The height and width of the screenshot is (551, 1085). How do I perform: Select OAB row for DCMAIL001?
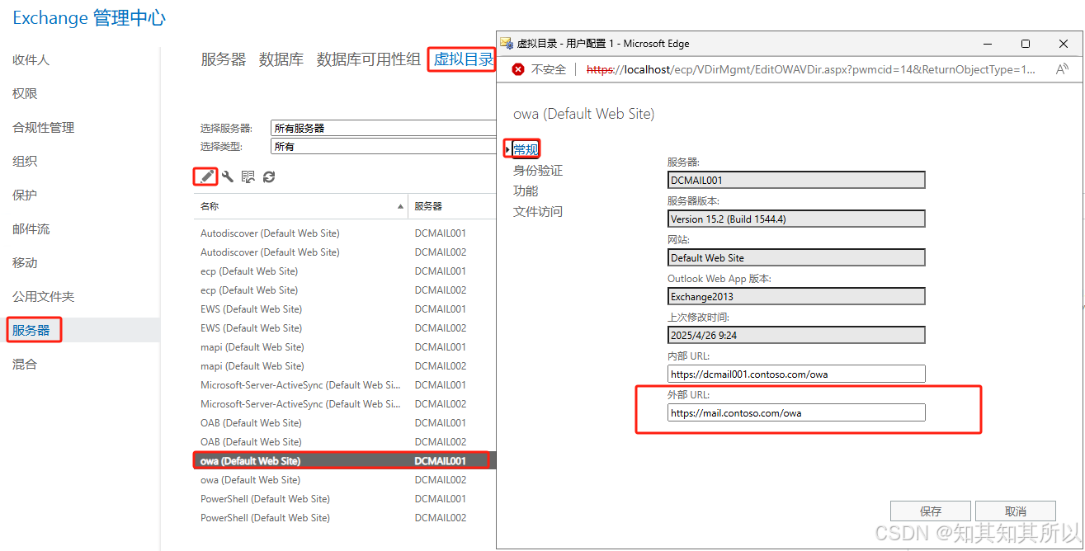(x=345, y=423)
